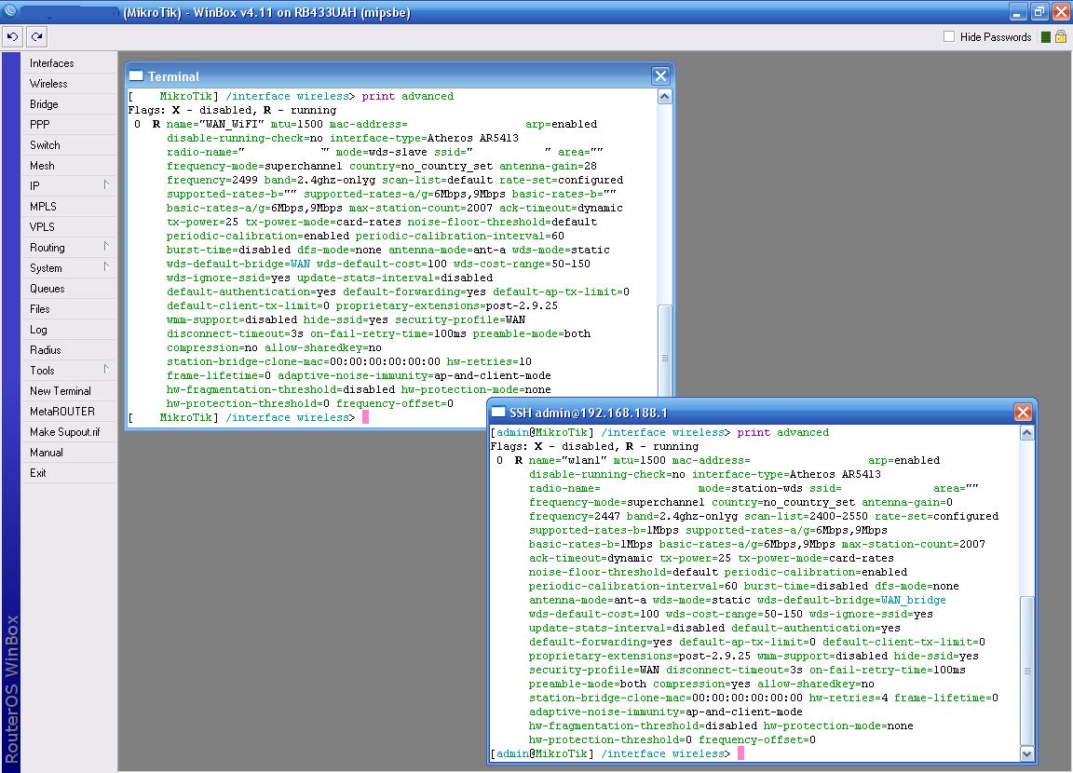This screenshot has height=773, width=1073.
Task: Click the padlock secure connection icon
Action: pyautogui.click(x=1061, y=37)
